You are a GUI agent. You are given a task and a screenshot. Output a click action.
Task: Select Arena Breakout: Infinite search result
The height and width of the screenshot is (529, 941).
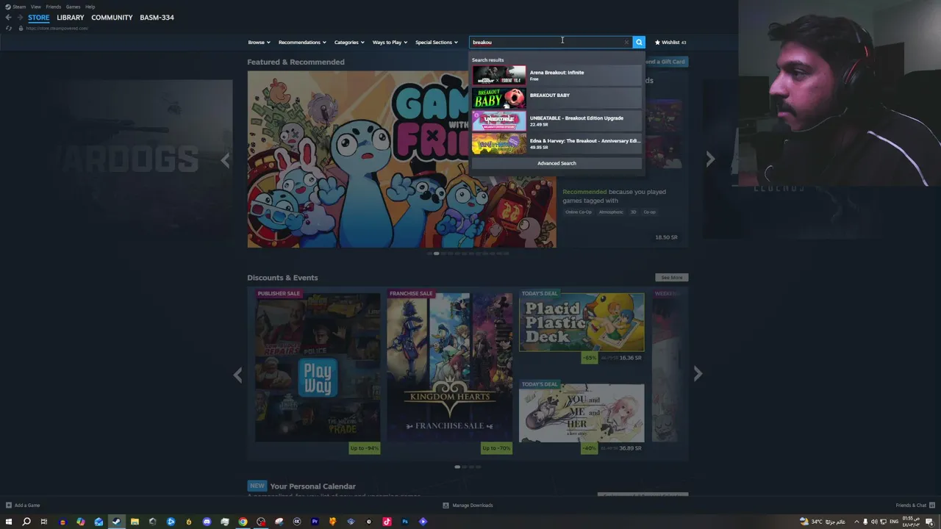[x=557, y=75]
